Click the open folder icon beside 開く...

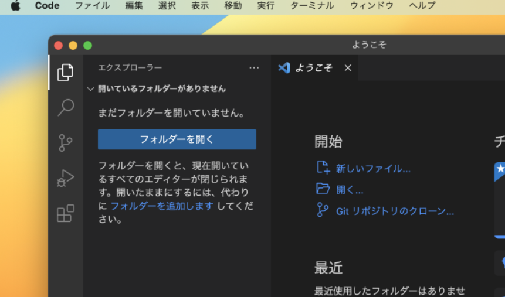323,189
